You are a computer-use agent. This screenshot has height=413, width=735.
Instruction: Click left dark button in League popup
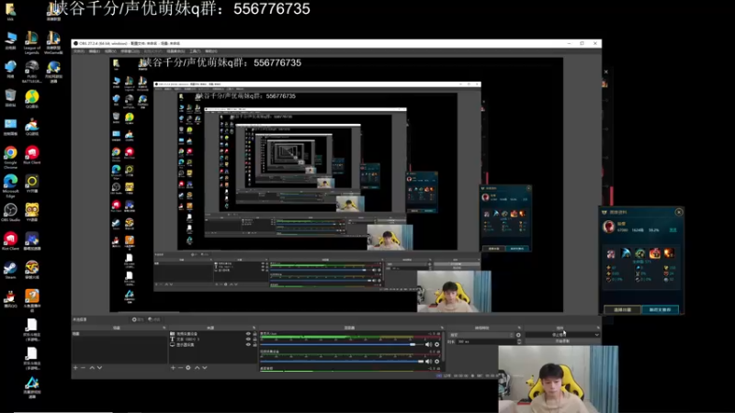pyautogui.click(x=622, y=309)
